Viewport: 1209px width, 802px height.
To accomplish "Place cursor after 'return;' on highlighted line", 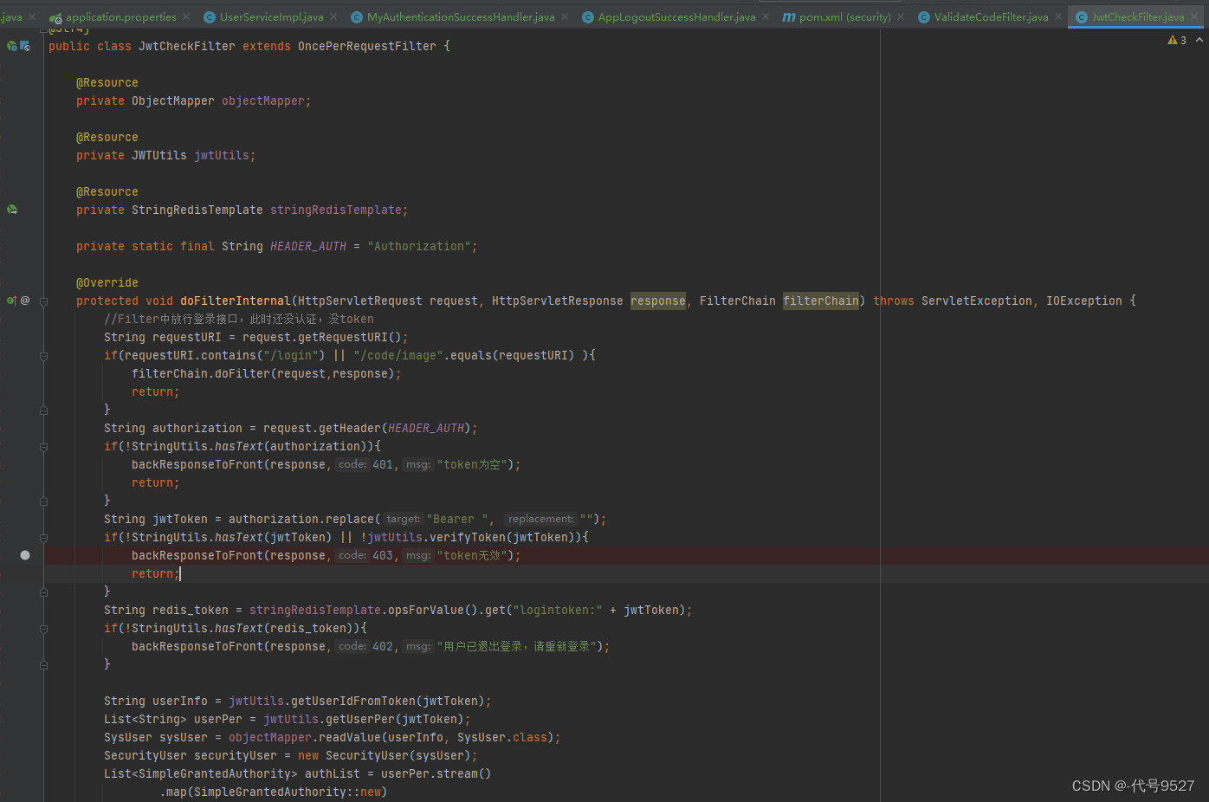I will [x=180, y=573].
